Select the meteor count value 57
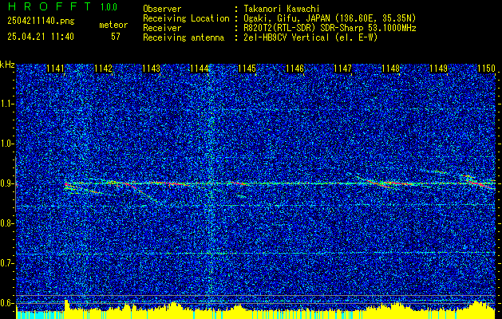Image resolution: width=502 pixels, height=319 pixels. coord(116,37)
